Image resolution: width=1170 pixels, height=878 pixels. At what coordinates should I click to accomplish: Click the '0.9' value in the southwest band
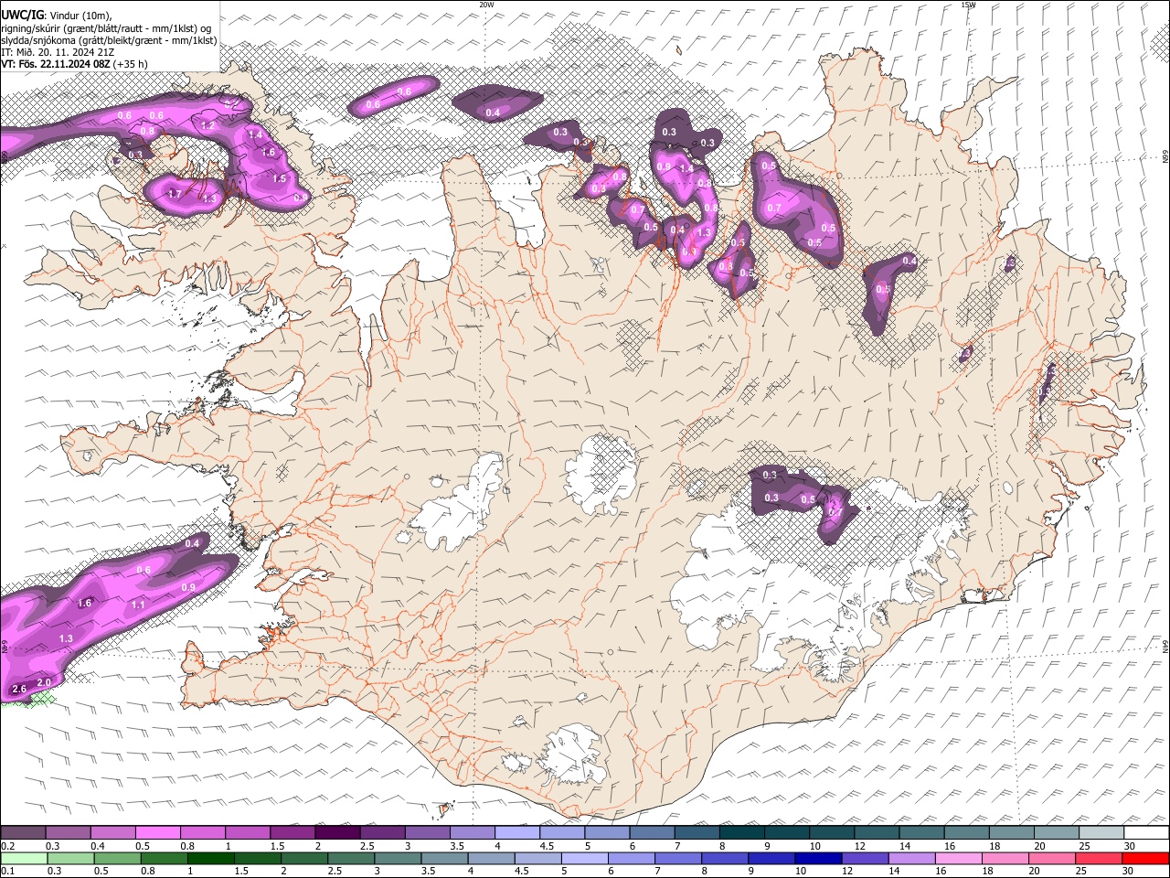click(x=188, y=587)
